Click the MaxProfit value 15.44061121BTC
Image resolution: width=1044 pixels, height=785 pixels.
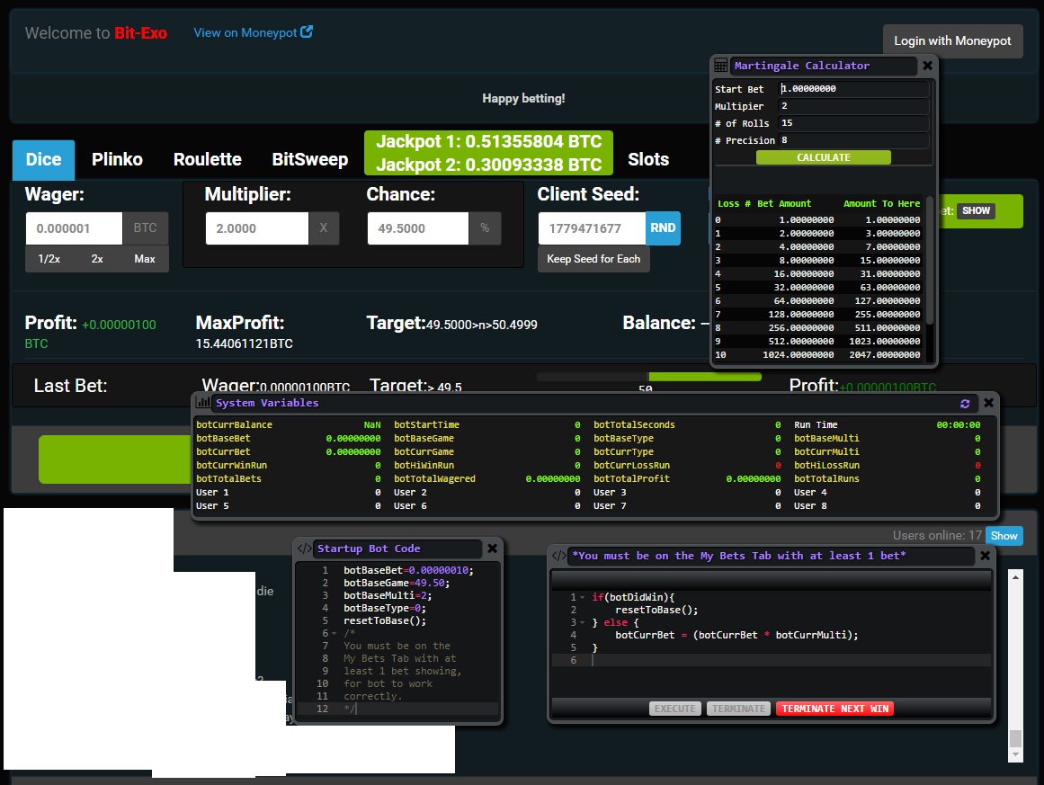pyautogui.click(x=244, y=343)
